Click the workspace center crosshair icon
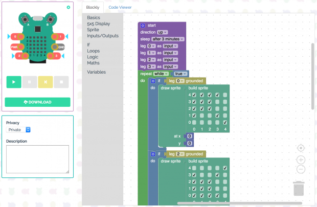317x207 pixels. point(301,148)
